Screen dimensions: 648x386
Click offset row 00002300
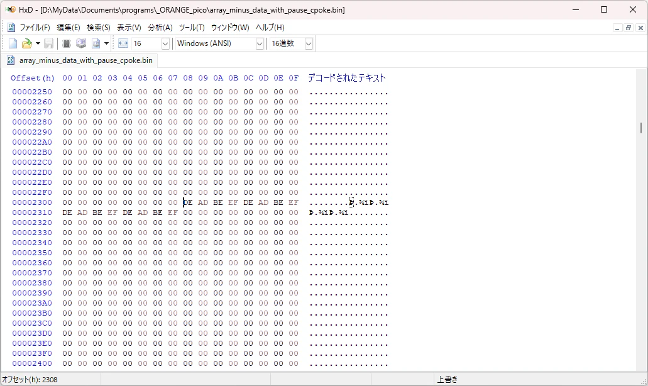(32, 202)
